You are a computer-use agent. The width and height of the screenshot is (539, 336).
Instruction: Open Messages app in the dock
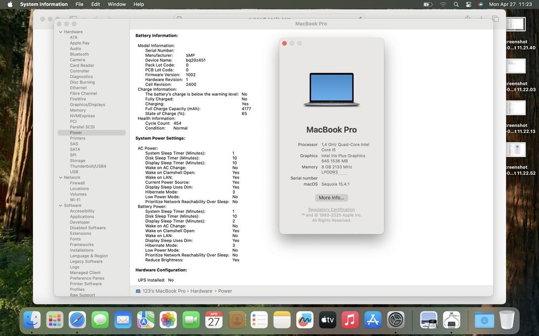[x=100, y=320]
